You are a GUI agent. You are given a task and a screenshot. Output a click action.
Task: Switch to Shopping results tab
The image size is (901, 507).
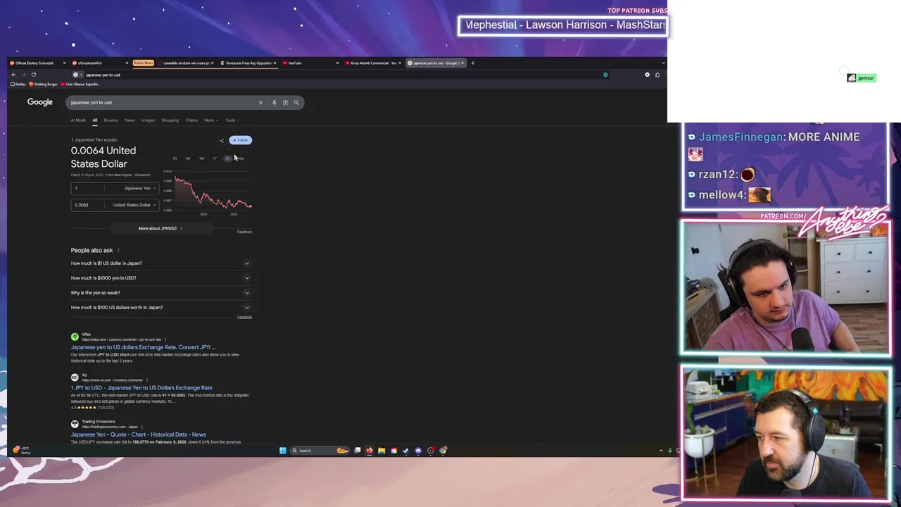[x=170, y=120]
